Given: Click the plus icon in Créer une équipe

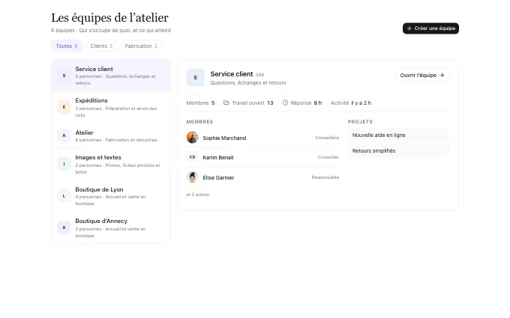Looking at the screenshot, I should point(409,28).
